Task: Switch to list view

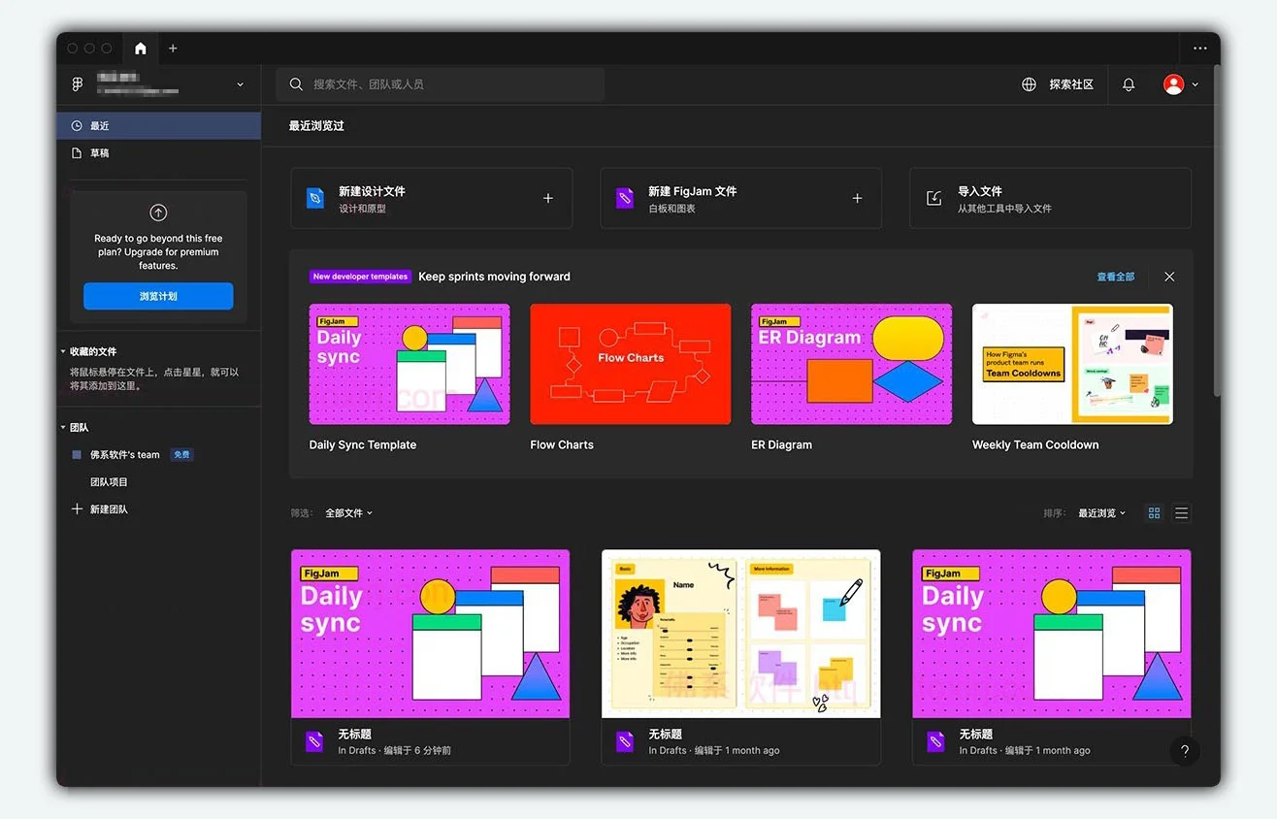Action: (1181, 513)
